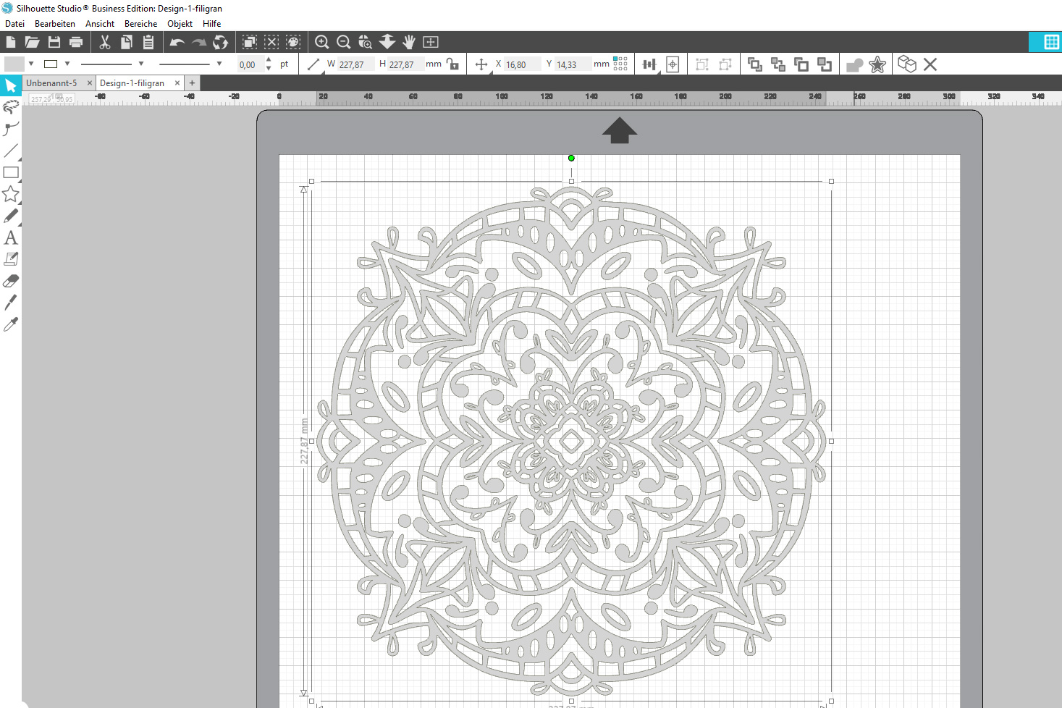Open the Objekt menu
This screenshot has width=1062, height=708.
180,24
